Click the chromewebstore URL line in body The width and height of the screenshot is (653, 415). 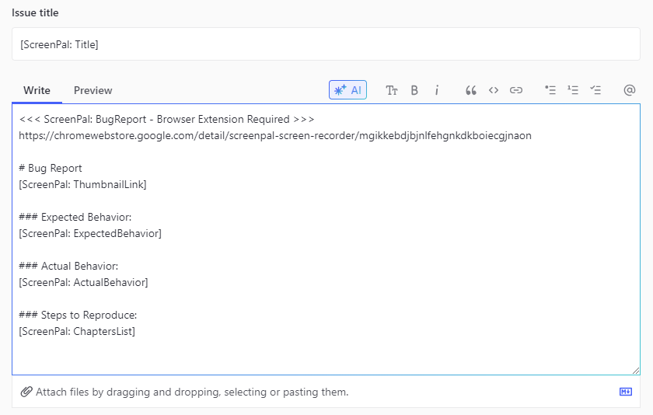(x=275, y=136)
